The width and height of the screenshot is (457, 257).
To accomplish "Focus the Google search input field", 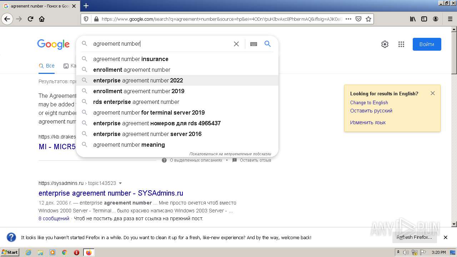I will tap(161, 44).
